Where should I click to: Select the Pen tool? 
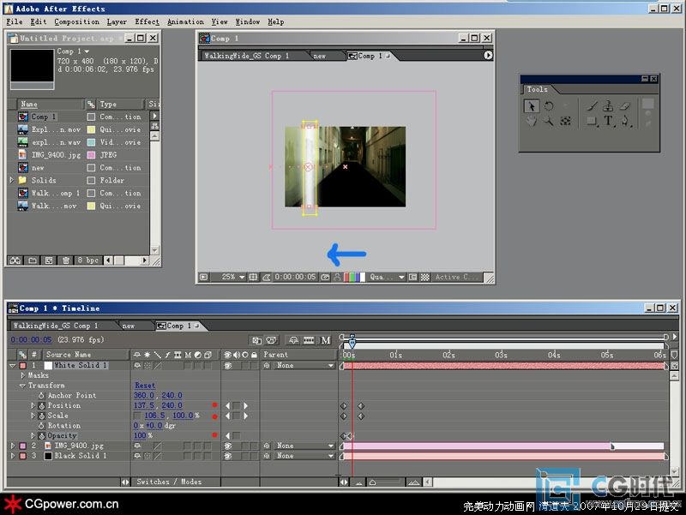tap(625, 122)
